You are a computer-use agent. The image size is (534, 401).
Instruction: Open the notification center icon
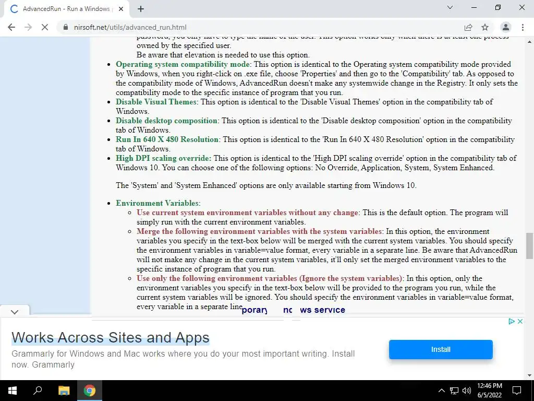click(x=517, y=391)
